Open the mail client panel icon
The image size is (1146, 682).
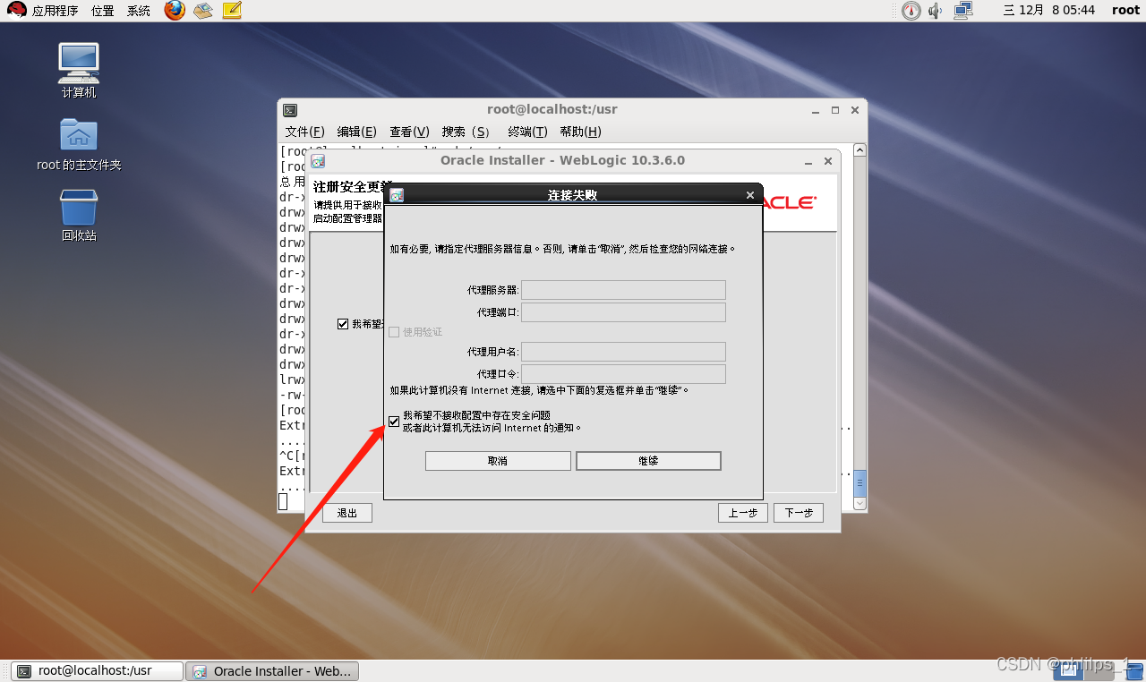[x=202, y=11]
